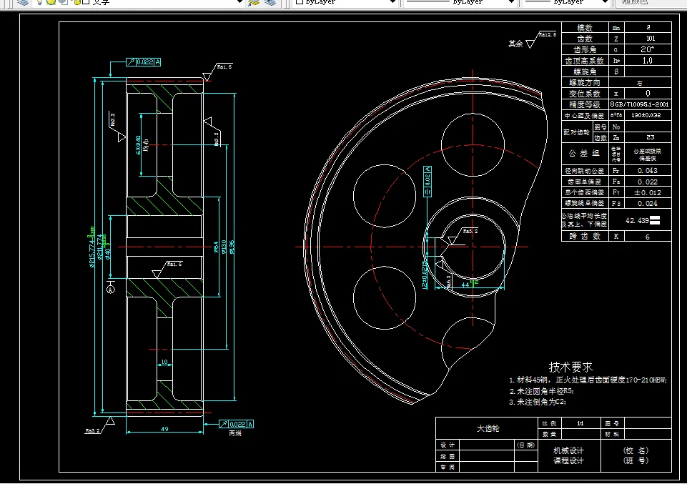Select the 技术要求 heading text
Screen dimensions: 687x484
(570, 367)
